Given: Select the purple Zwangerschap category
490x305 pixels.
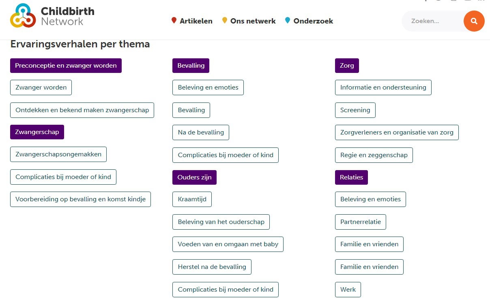Looking at the screenshot, I should pyautogui.click(x=37, y=132).
